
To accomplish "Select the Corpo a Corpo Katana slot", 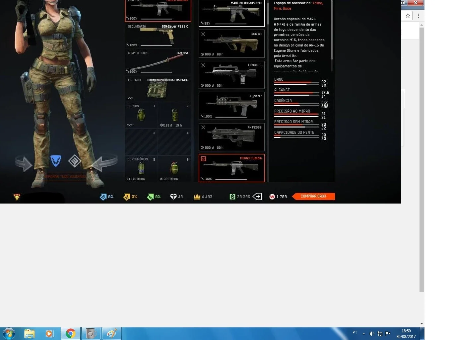I will click(158, 62).
